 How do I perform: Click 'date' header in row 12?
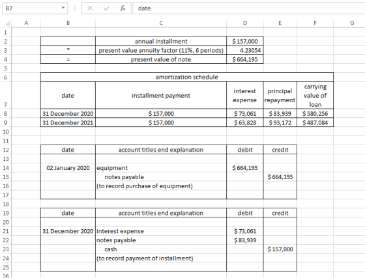pyautogui.click(x=68, y=150)
